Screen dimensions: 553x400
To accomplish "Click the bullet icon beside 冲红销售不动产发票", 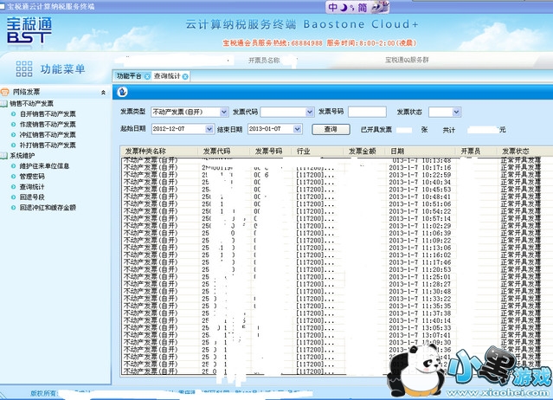I will point(13,135).
